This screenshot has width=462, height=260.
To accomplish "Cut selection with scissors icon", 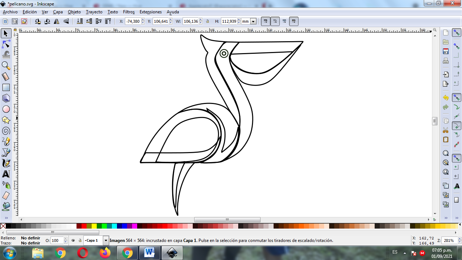I will [x=446, y=130].
